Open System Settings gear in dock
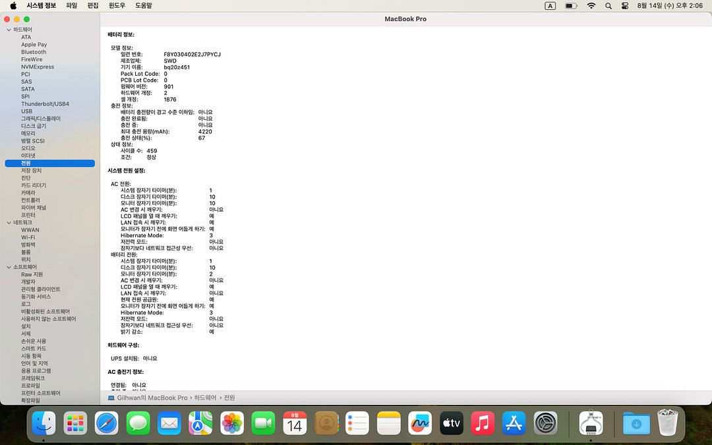The image size is (712, 445). coord(545,424)
